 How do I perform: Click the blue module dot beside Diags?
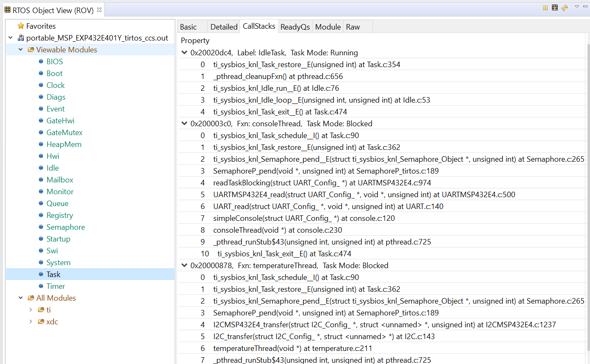pyautogui.click(x=41, y=97)
